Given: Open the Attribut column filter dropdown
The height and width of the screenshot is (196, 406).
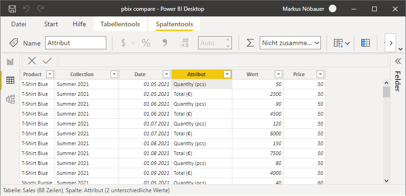Looking at the screenshot, I should tap(227, 74).
